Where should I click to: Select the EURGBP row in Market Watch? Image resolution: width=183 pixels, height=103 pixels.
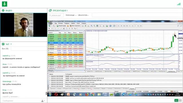[x=66, y=57]
